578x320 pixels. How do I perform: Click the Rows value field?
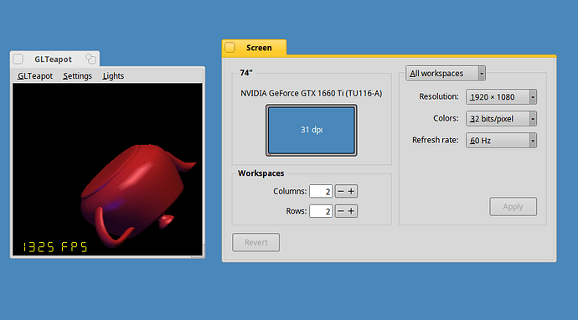(321, 211)
